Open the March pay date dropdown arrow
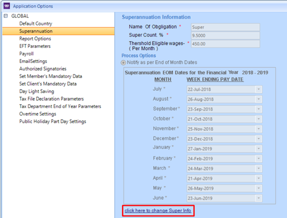 coord(259,168)
